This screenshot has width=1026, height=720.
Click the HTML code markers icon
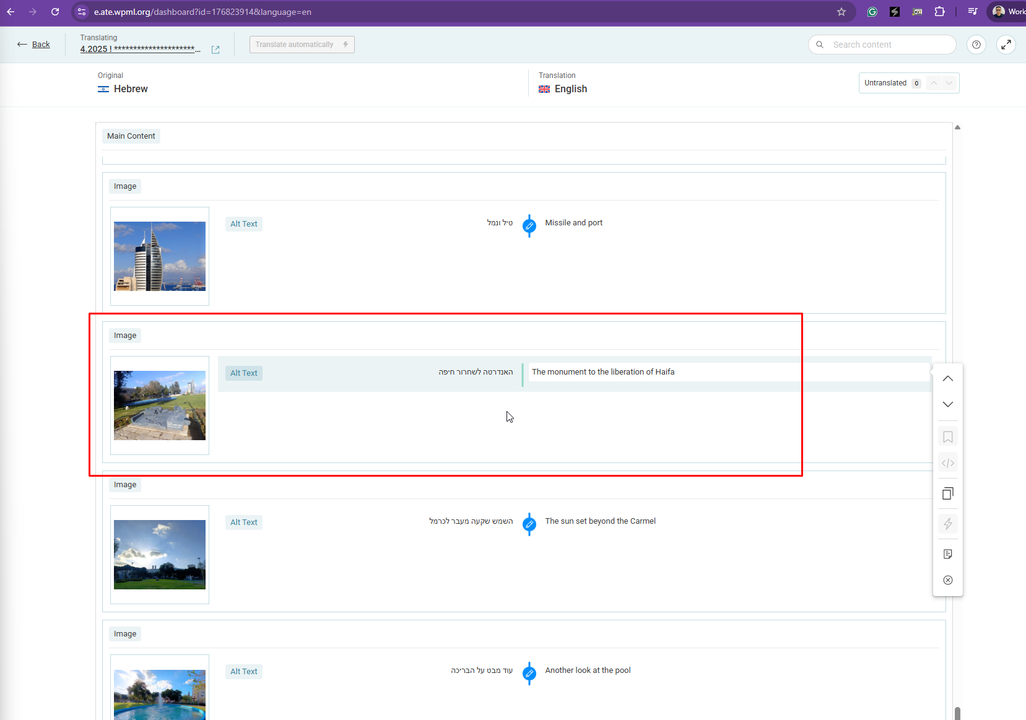click(x=947, y=463)
